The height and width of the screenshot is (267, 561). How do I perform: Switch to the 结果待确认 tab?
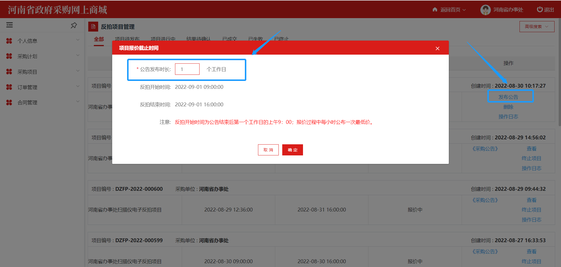[x=198, y=39]
